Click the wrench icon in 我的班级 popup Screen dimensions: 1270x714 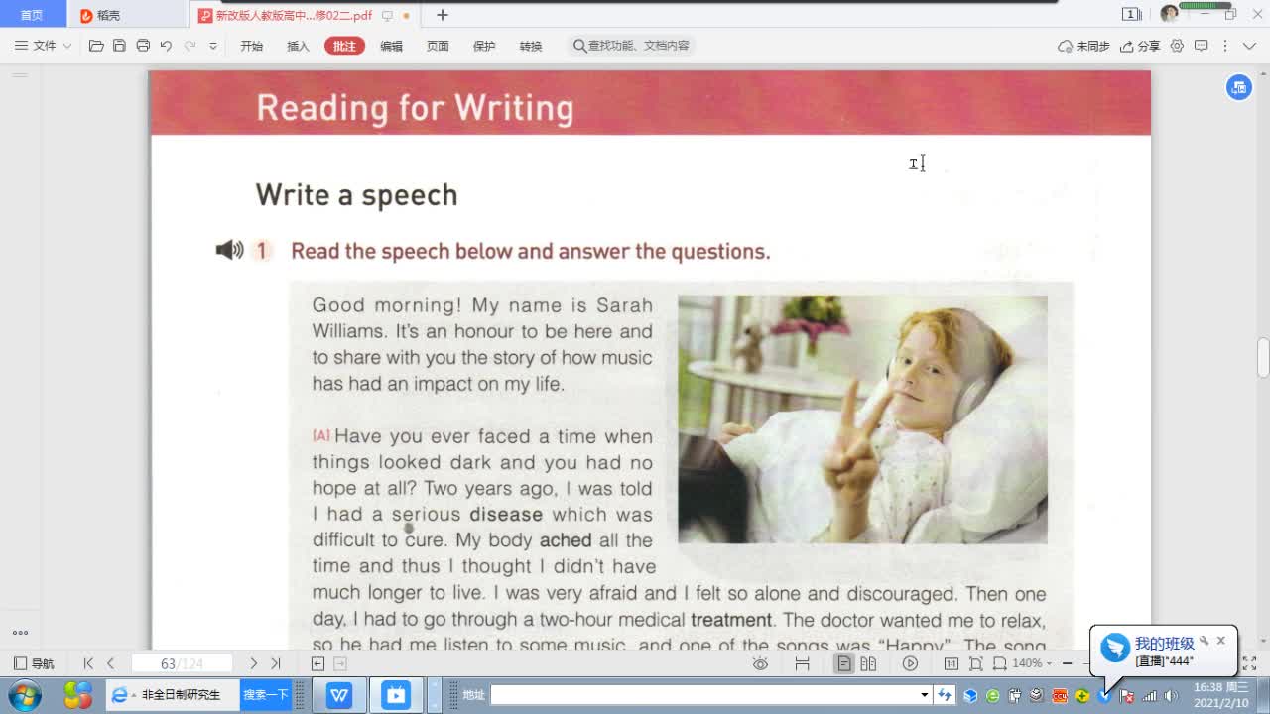tap(1205, 641)
